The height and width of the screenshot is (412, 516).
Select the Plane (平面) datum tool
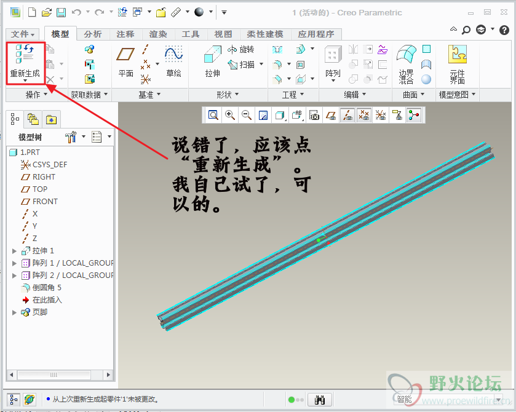pos(125,62)
